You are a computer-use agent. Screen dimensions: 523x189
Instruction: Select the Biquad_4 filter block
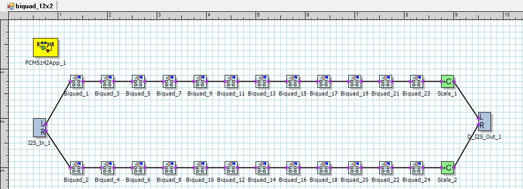coord(107,168)
